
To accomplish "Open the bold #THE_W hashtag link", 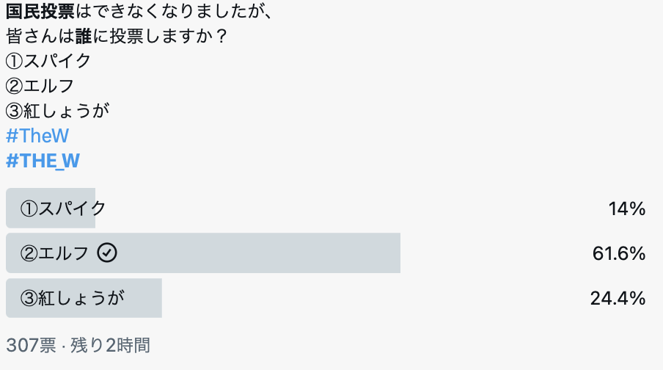I will pos(43,161).
